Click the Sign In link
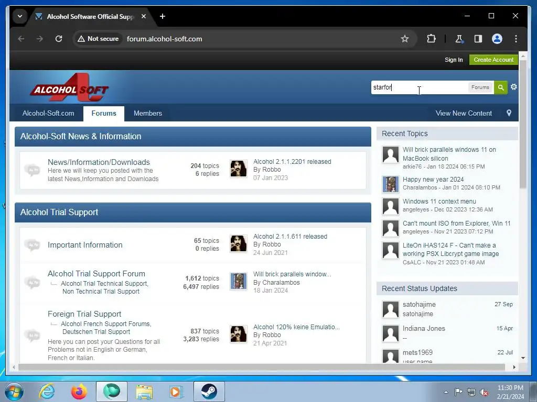This screenshot has width=537, height=402. tap(454, 60)
